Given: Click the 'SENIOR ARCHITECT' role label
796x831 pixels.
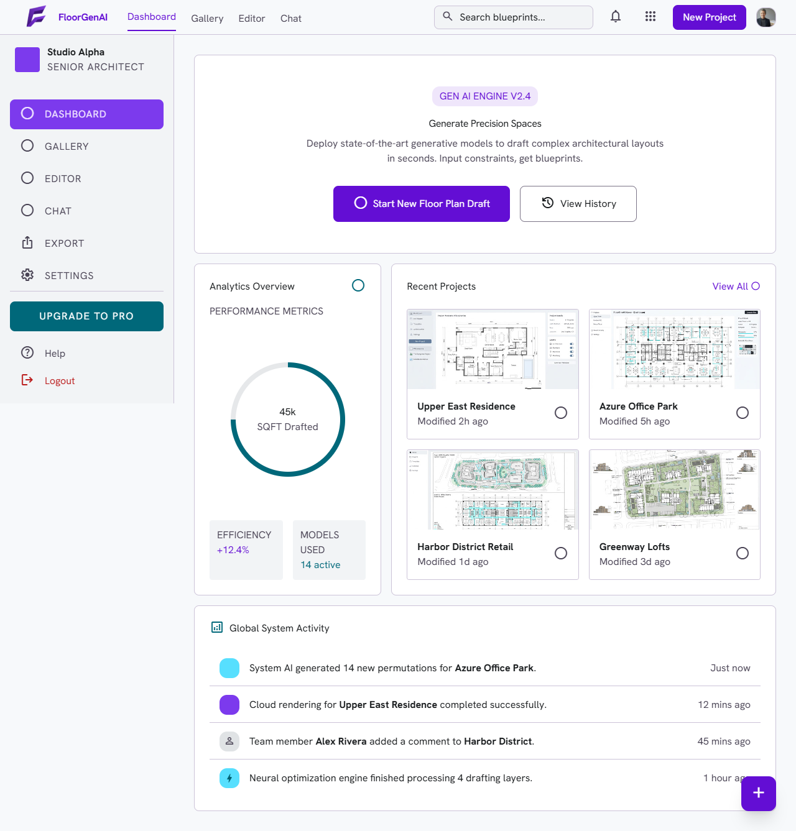Looking at the screenshot, I should point(96,67).
